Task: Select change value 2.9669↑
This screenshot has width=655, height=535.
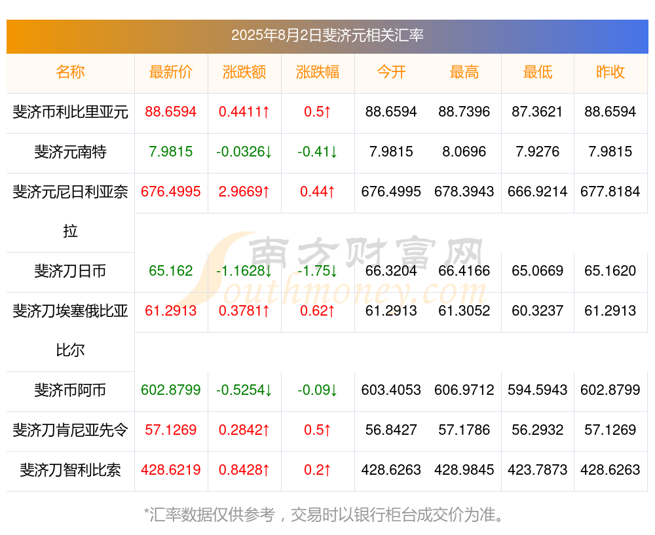Action: (x=244, y=192)
